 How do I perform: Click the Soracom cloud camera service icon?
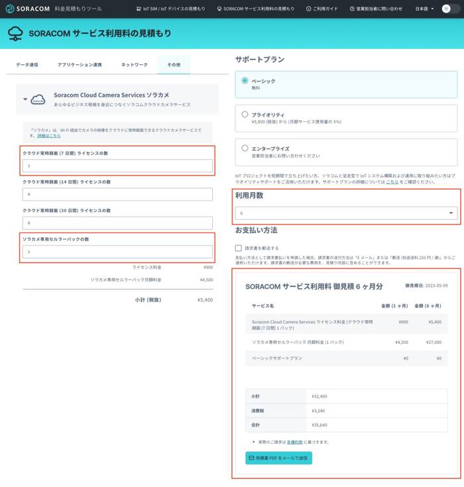pyautogui.click(x=38, y=99)
